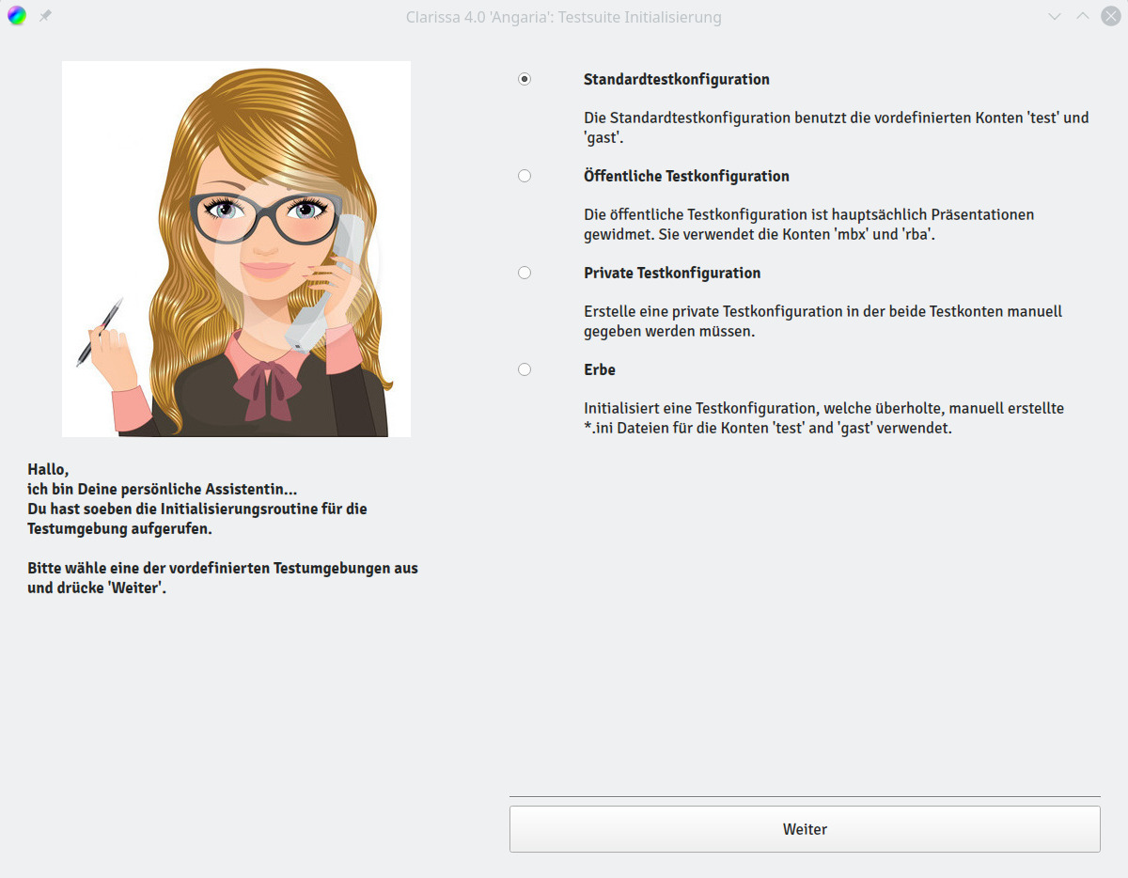Maximize the window with the up chevron

pos(1083,17)
